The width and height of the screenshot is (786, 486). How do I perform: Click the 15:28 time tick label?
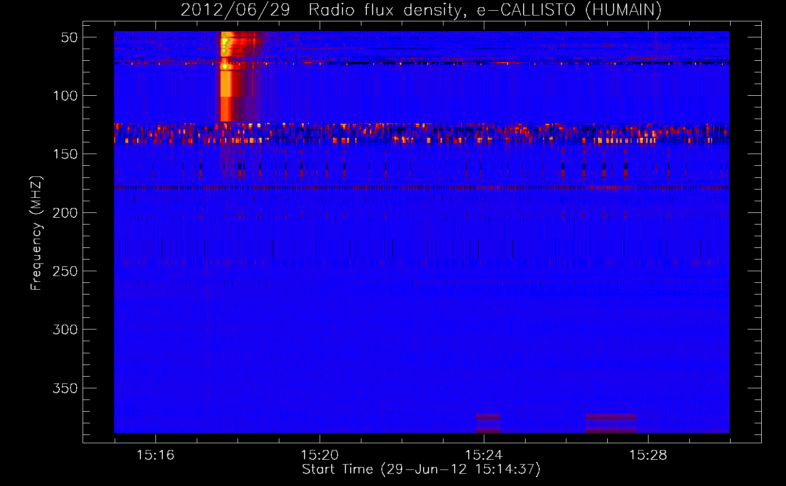(648, 455)
